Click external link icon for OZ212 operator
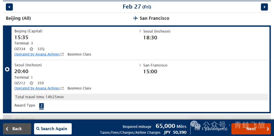Viewport: 274px width, 136px height. (62, 88)
